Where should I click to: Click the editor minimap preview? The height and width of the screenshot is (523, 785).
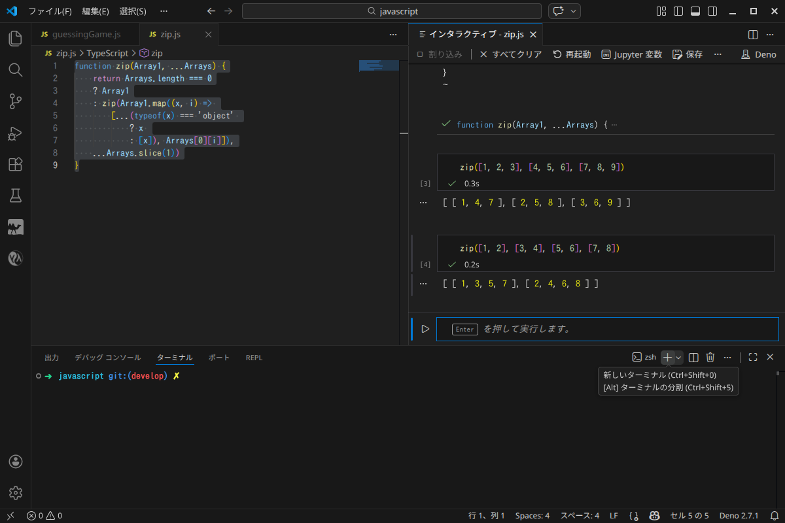click(379, 65)
